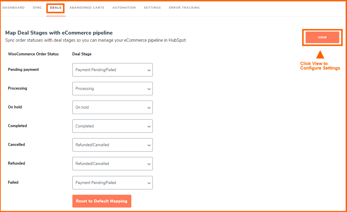
Task: Open the Error Tracking tab
Action: [x=184, y=8]
